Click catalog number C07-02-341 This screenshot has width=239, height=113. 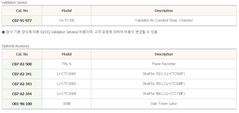pos(22,74)
